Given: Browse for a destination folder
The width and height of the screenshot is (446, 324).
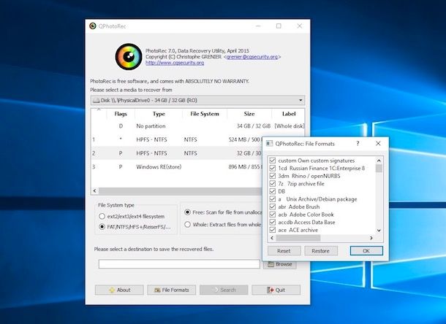Looking at the screenshot, I should [280, 264].
